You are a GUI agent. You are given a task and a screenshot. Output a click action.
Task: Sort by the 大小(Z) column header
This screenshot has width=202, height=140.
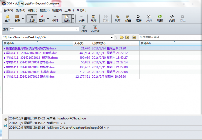pyautogui.click(x=82, y=44)
